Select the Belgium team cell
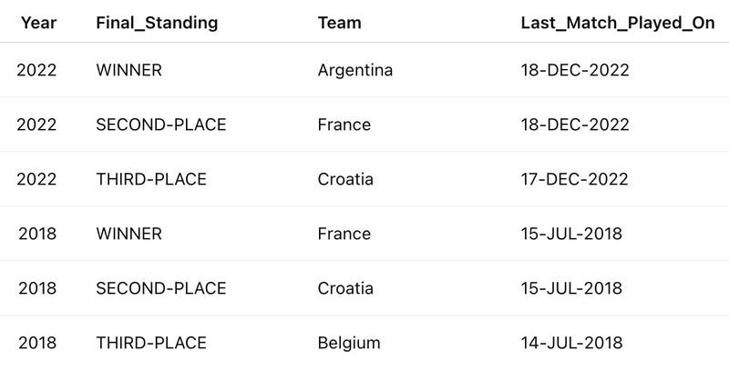This screenshot has height=371, width=729. (349, 343)
